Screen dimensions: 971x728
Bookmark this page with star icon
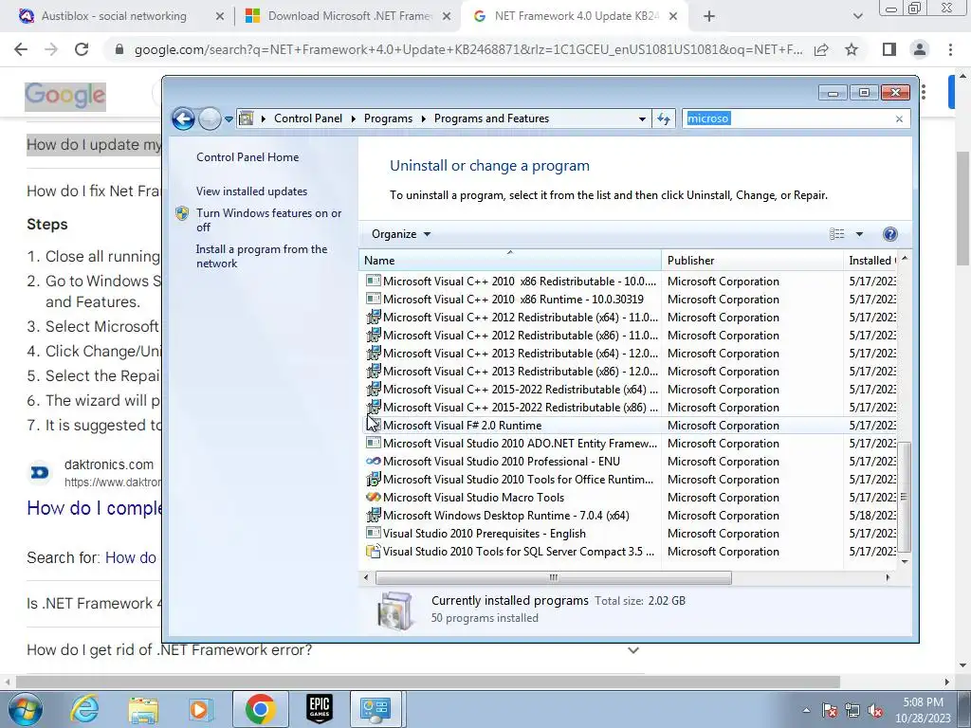pos(852,49)
